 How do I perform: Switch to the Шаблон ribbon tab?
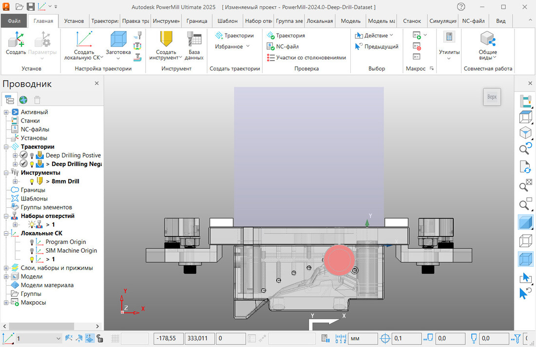pyautogui.click(x=228, y=21)
